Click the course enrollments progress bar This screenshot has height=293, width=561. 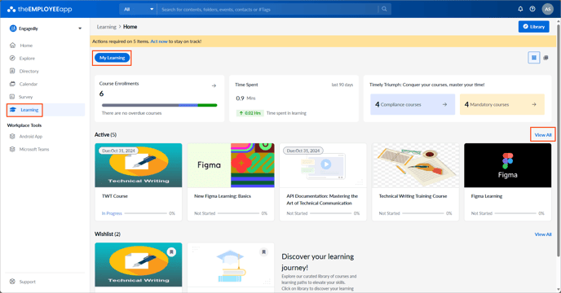click(159, 105)
